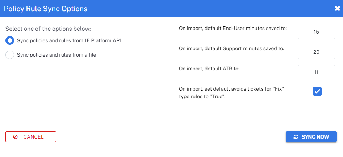Click the prohibited-circle icon in the Cancel button
Viewport: 343px width, 157px height.
coord(16,137)
